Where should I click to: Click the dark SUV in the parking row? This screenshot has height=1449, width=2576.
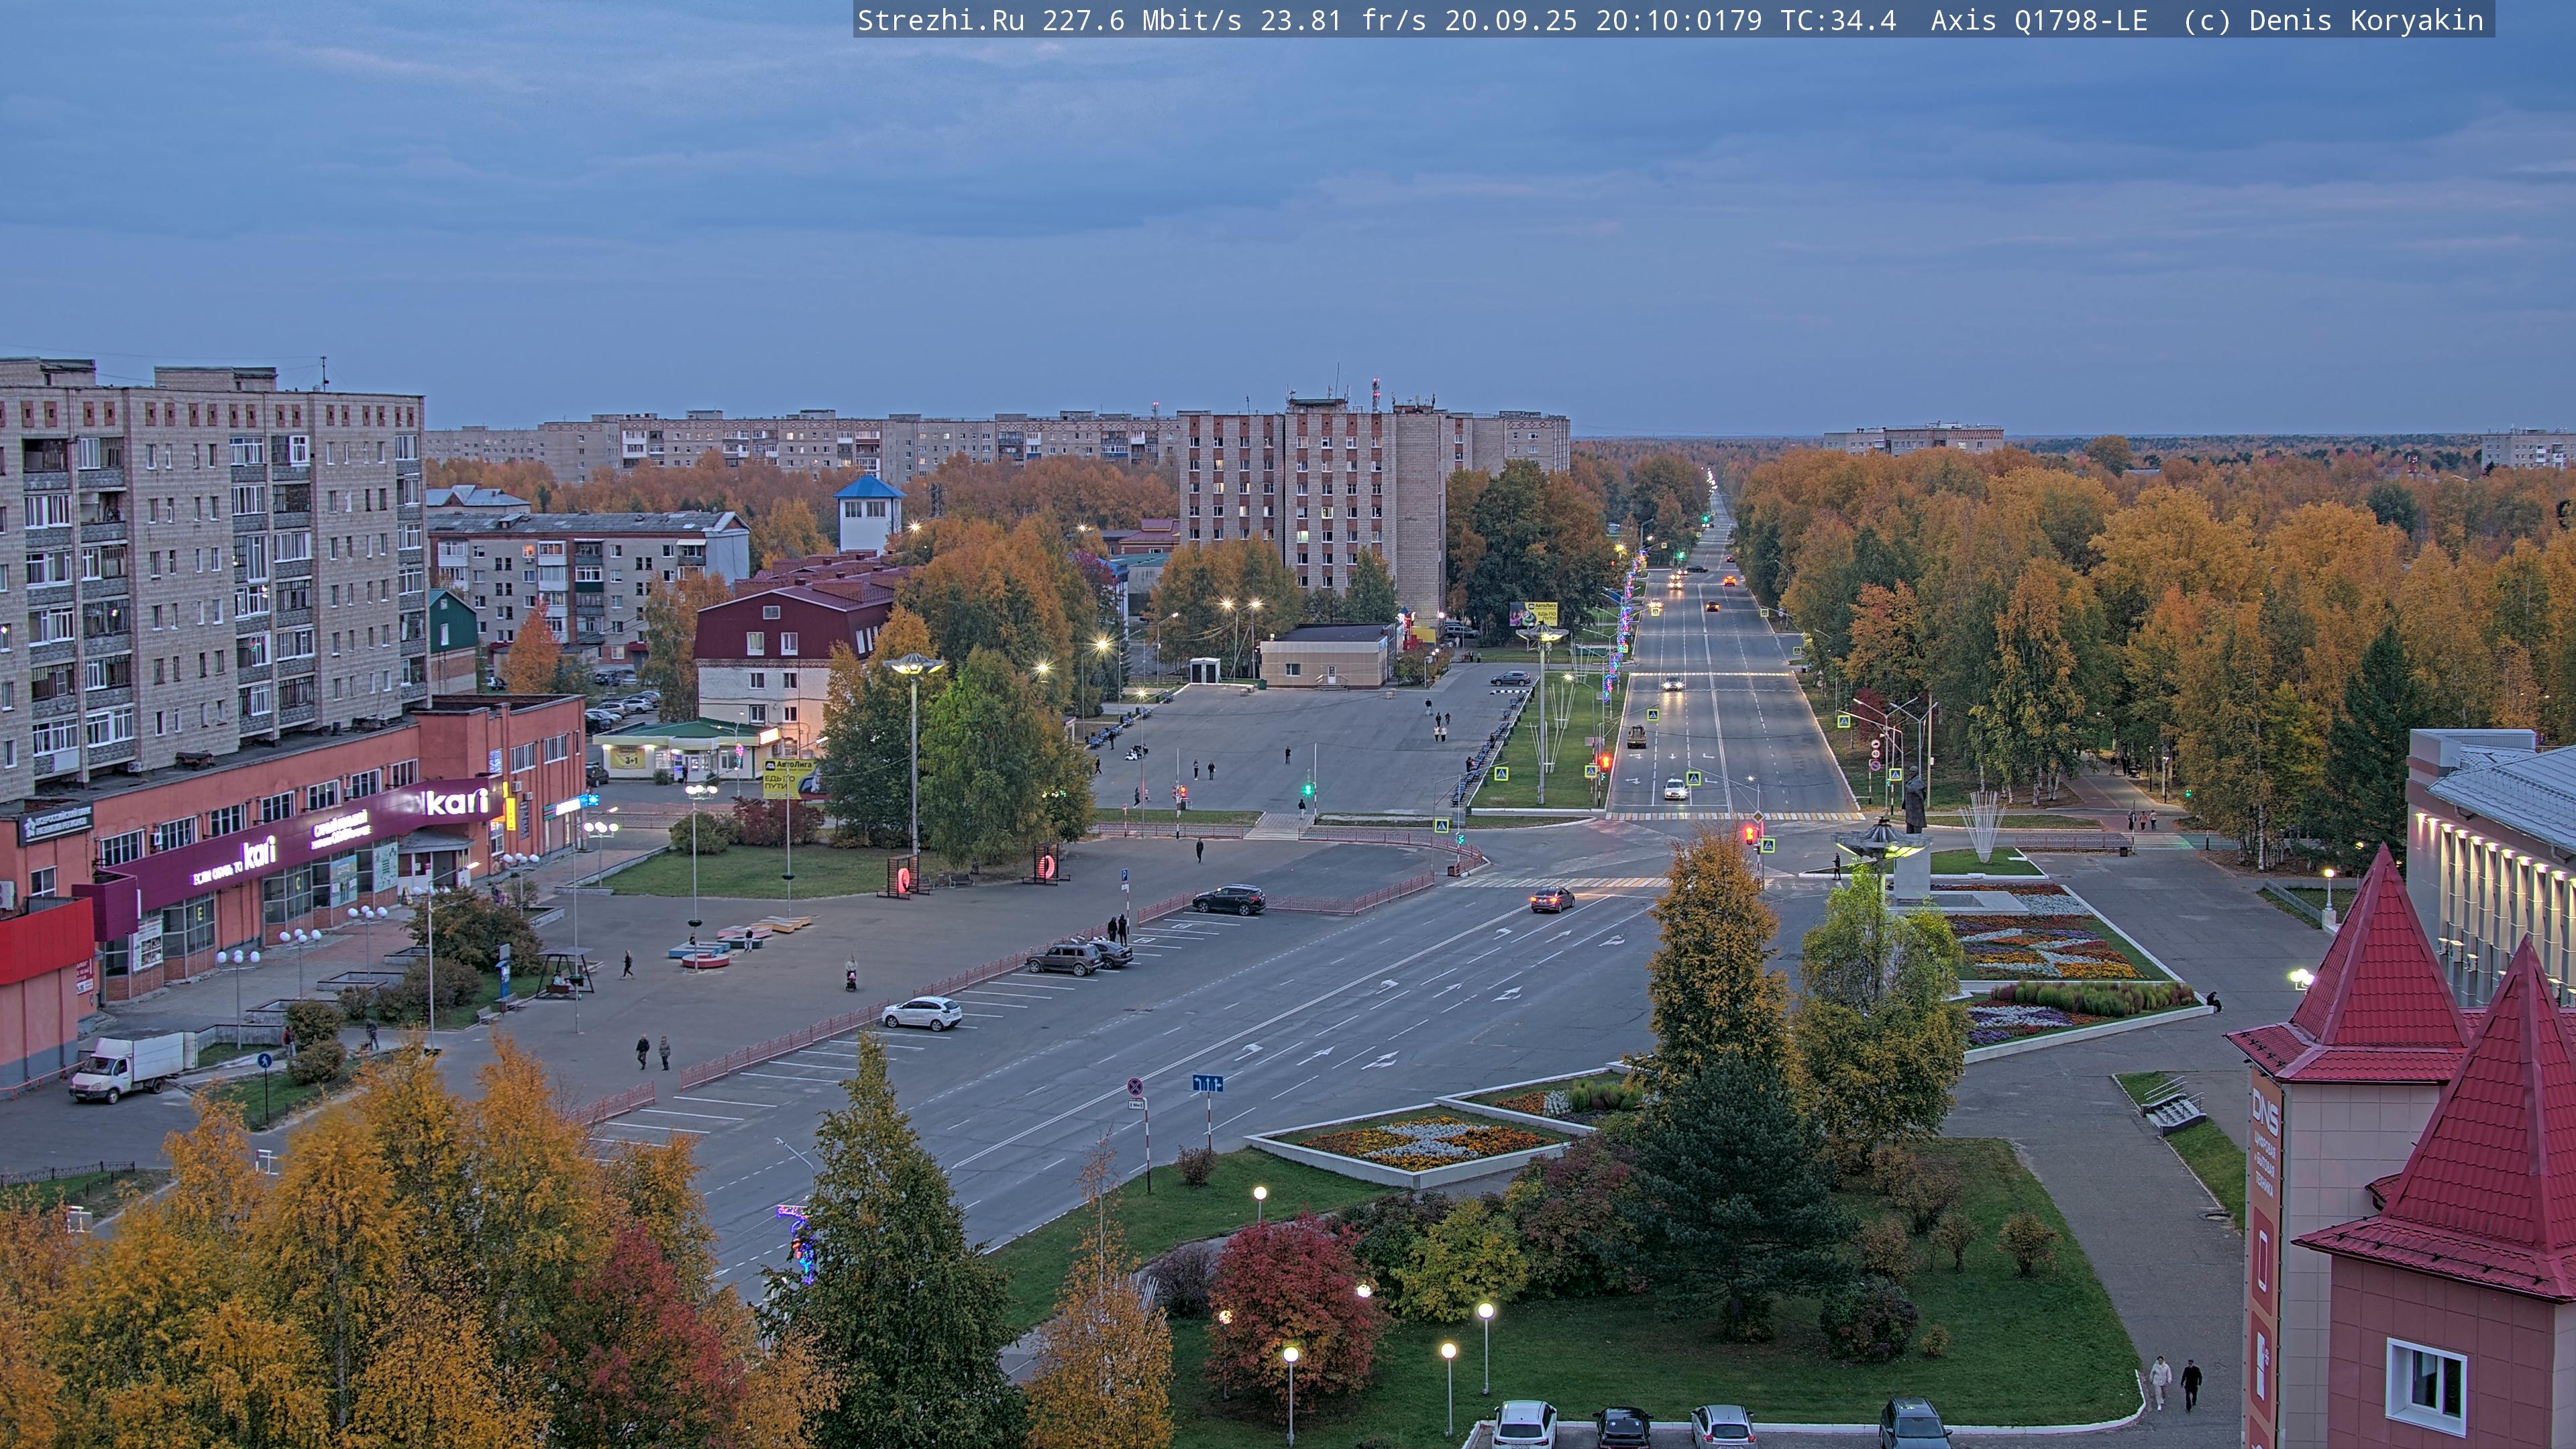[x=1229, y=900]
